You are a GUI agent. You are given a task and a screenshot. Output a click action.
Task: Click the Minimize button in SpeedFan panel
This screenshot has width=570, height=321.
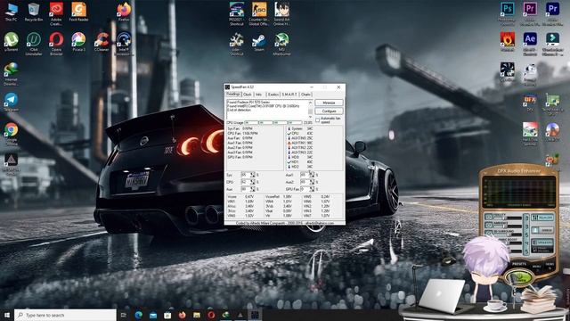[329, 103]
